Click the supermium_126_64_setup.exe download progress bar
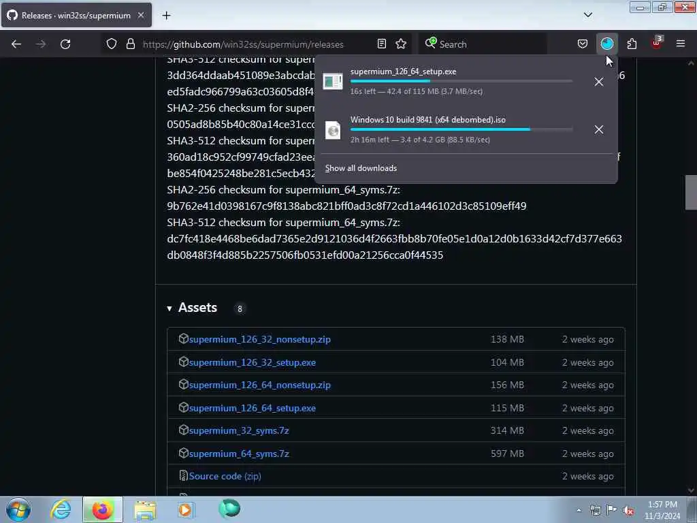The width and height of the screenshot is (697, 523). point(461,82)
